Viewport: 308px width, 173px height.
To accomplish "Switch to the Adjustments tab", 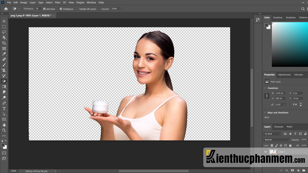I will [284, 75].
